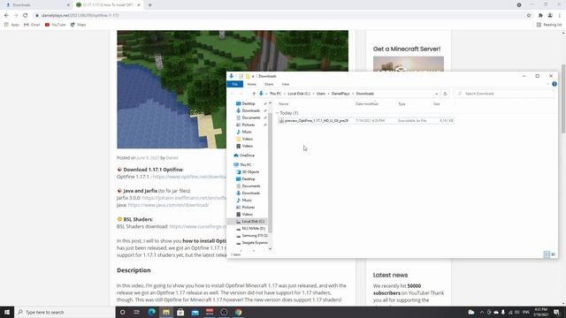The width and height of the screenshot is (566, 318).
Task: Open the Reading list in Chrome
Action: pos(549,25)
